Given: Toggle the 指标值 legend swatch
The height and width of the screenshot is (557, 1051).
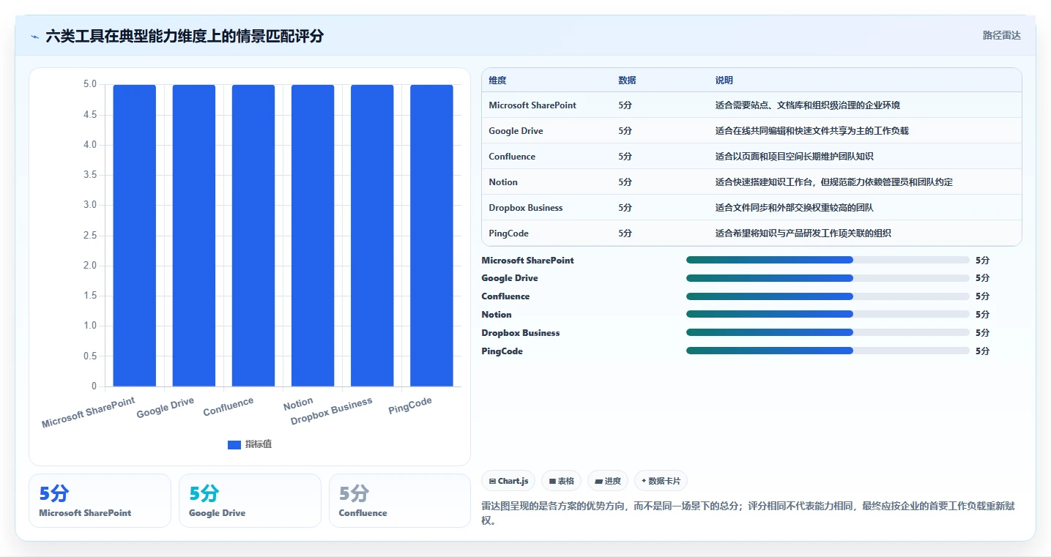Looking at the screenshot, I should 234,445.
